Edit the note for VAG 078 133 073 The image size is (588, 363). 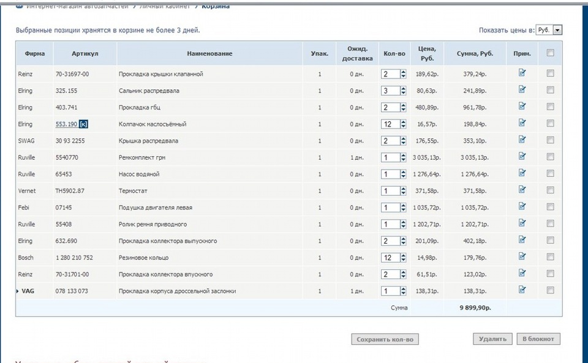click(x=522, y=290)
